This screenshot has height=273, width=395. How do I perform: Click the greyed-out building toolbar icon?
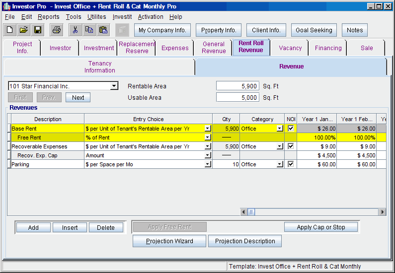click(122, 30)
